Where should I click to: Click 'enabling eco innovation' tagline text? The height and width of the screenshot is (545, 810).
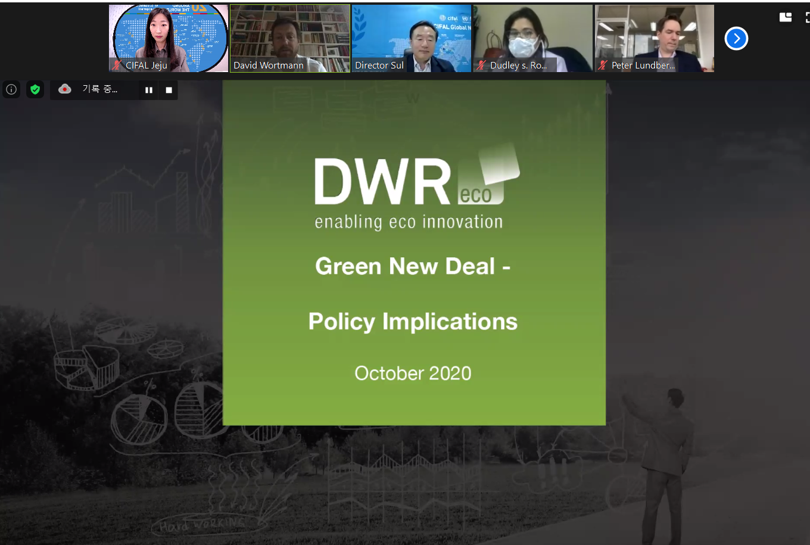[x=409, y=222]
